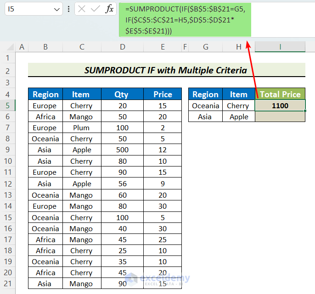Image resolution: width=315 pixels, height=294 pixels.
Task: Select row 5 header
Action: (x=8, y=105)
